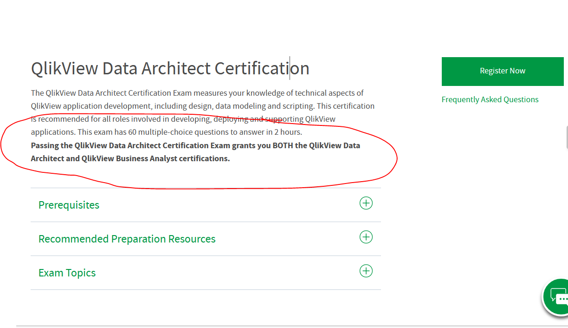Click the phrase data modeling and scripting
This screenshot has width=568, height=328.
coord(265,106)
